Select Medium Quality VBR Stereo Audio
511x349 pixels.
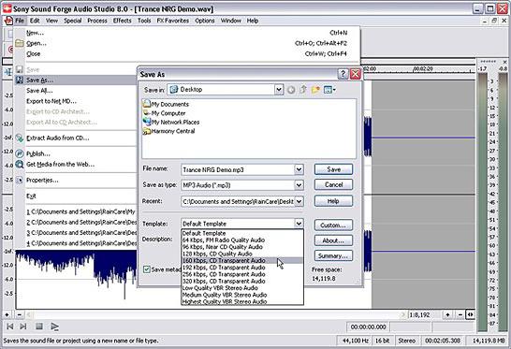click(242, 295)
